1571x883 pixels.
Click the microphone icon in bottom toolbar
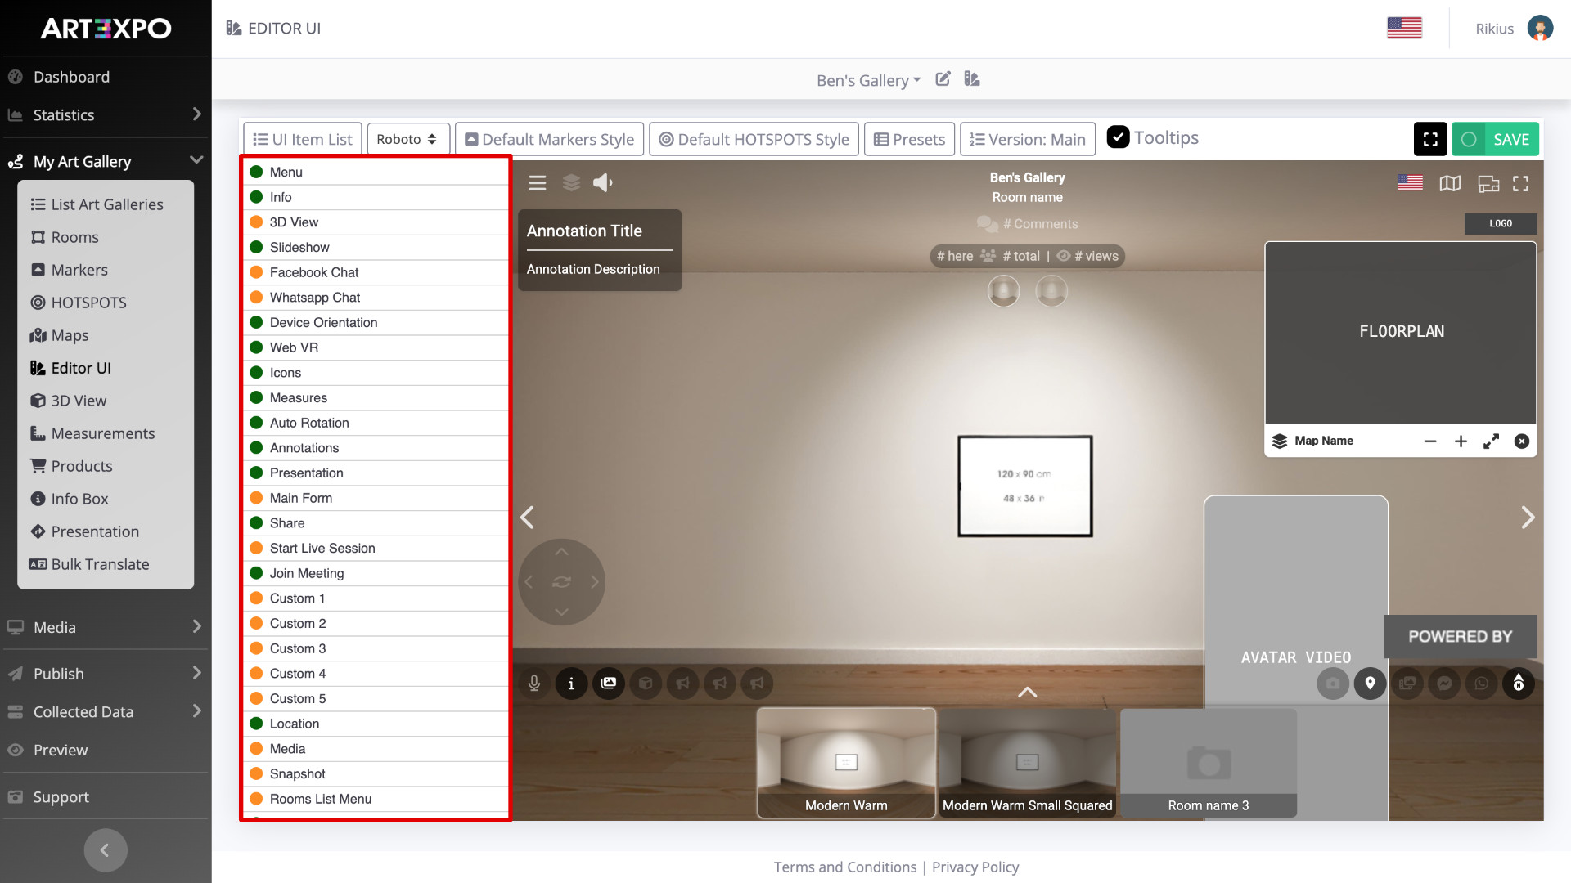pyautogui.click(x=534, y=683)
